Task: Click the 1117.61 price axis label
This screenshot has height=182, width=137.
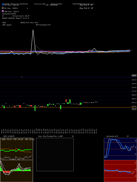Action: tap(134, 91)
